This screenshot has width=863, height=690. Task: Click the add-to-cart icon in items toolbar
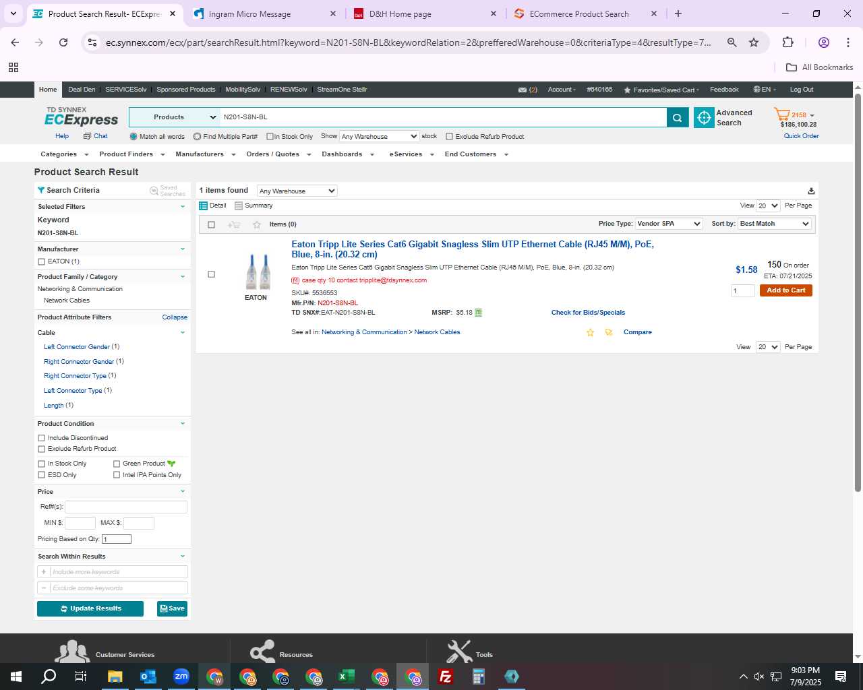tap(234, 224)
